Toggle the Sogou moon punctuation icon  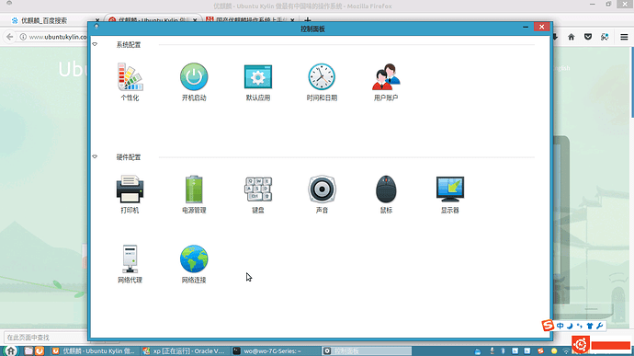pos(570,326)
